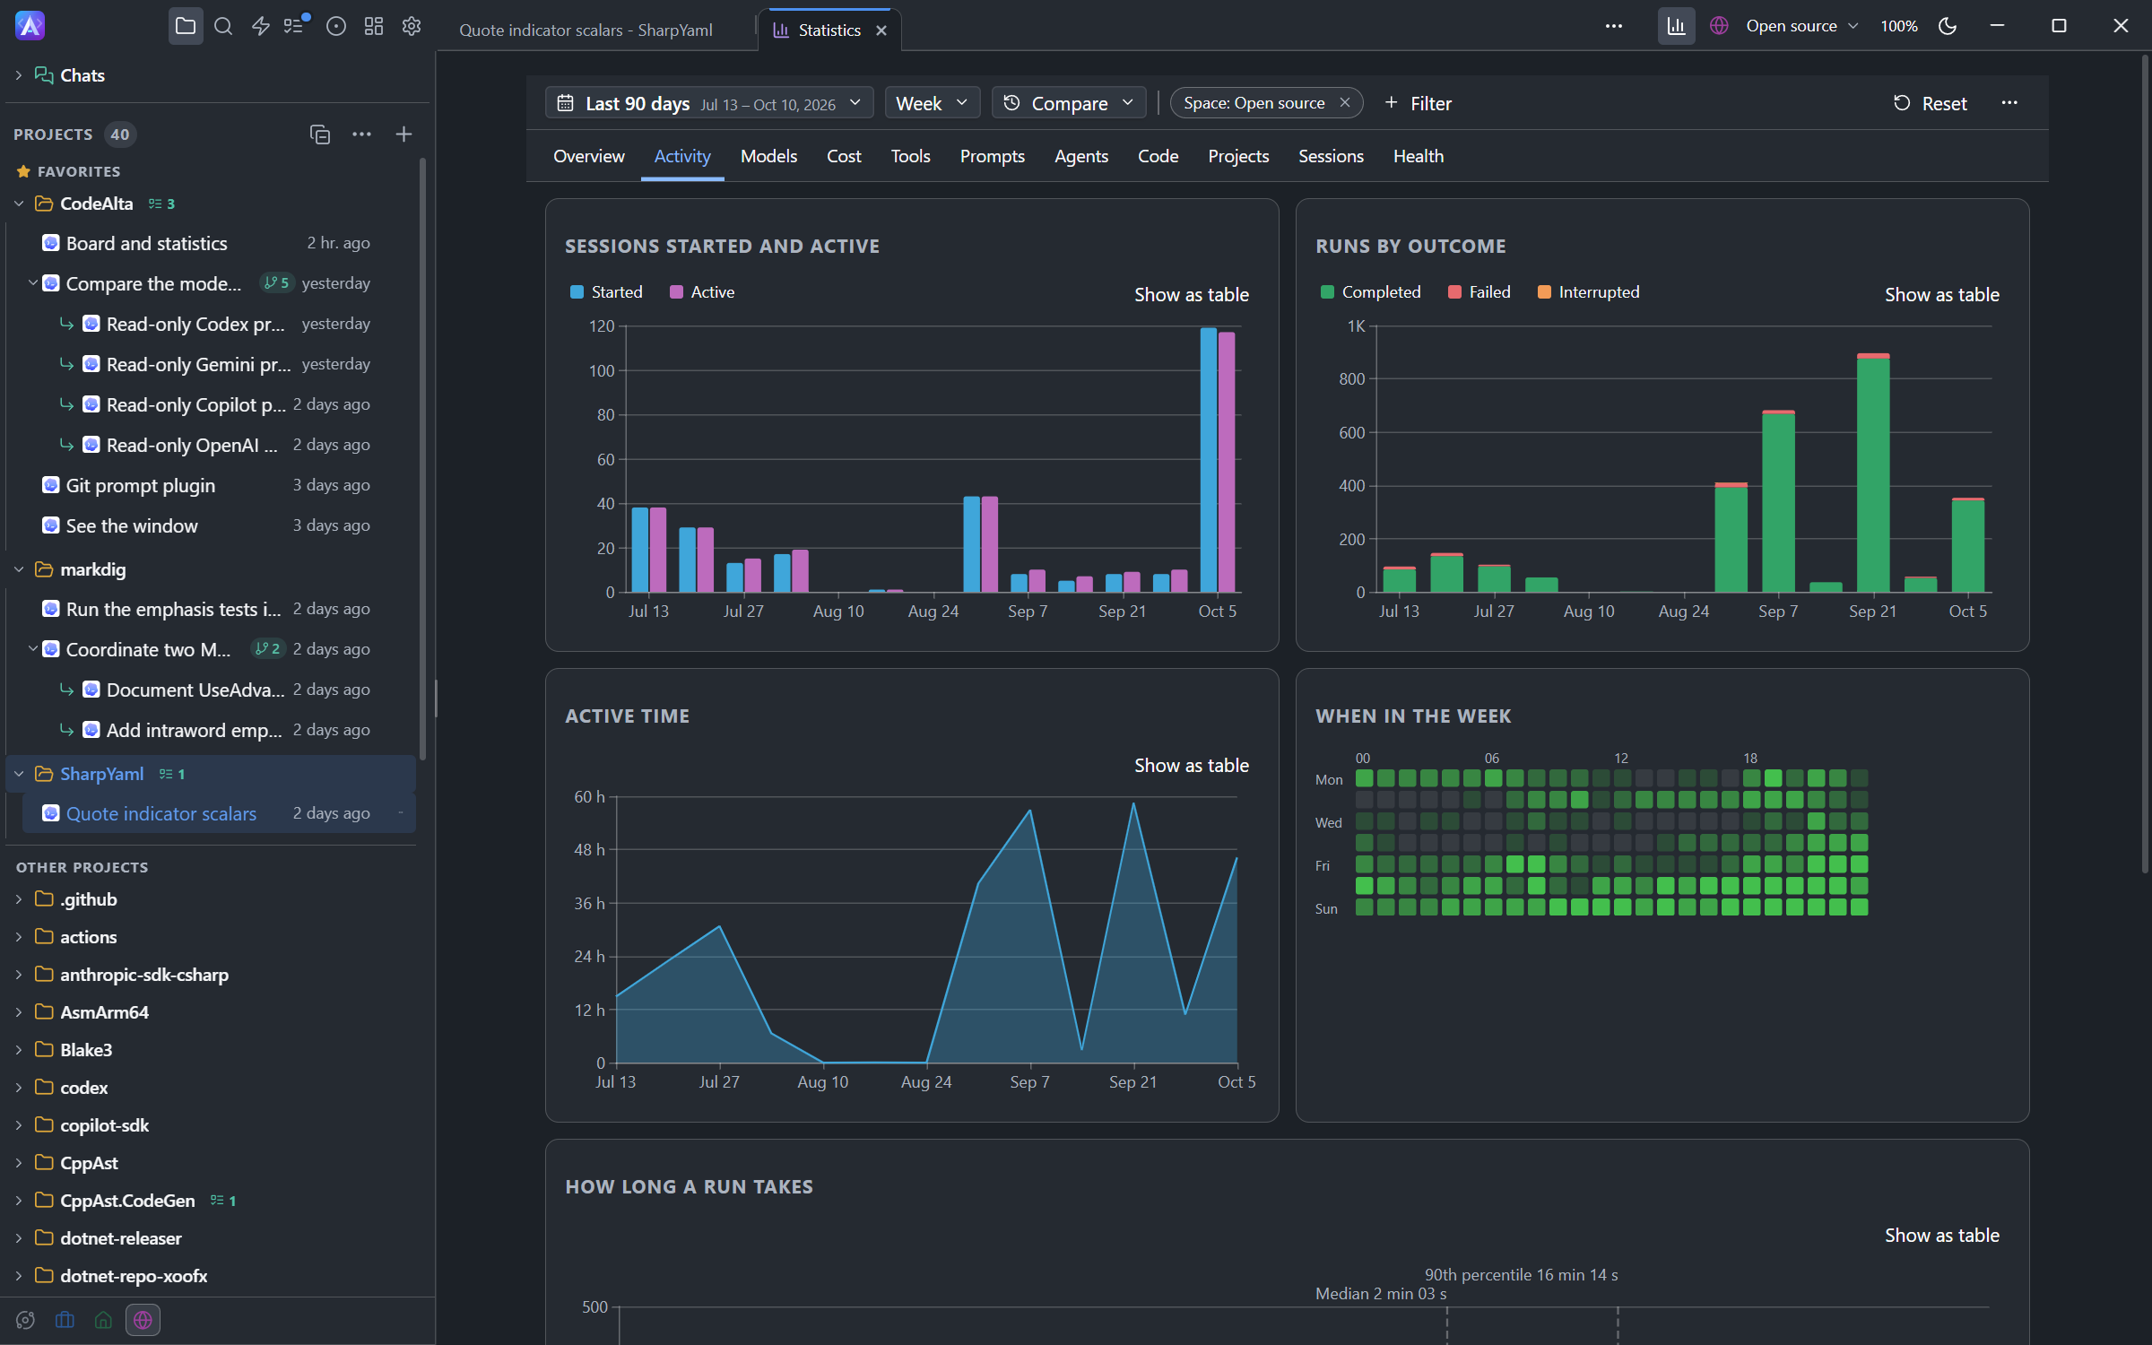
Task: Collapse all projects via stacked-minus icon
Action: click(x=320, y=134)
